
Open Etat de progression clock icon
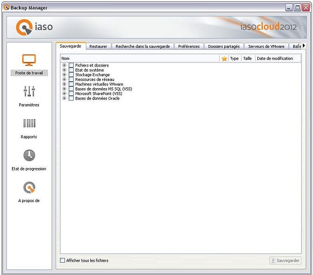pos(29,155)
